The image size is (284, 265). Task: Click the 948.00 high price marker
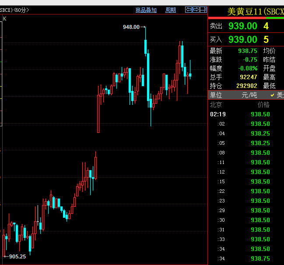(x=131, y=27)
